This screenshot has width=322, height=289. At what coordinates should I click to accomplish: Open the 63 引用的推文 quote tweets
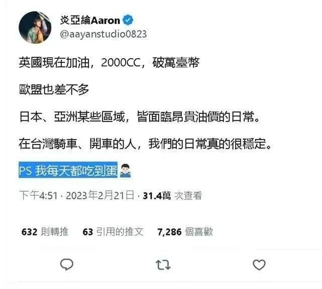coord(113,232)
